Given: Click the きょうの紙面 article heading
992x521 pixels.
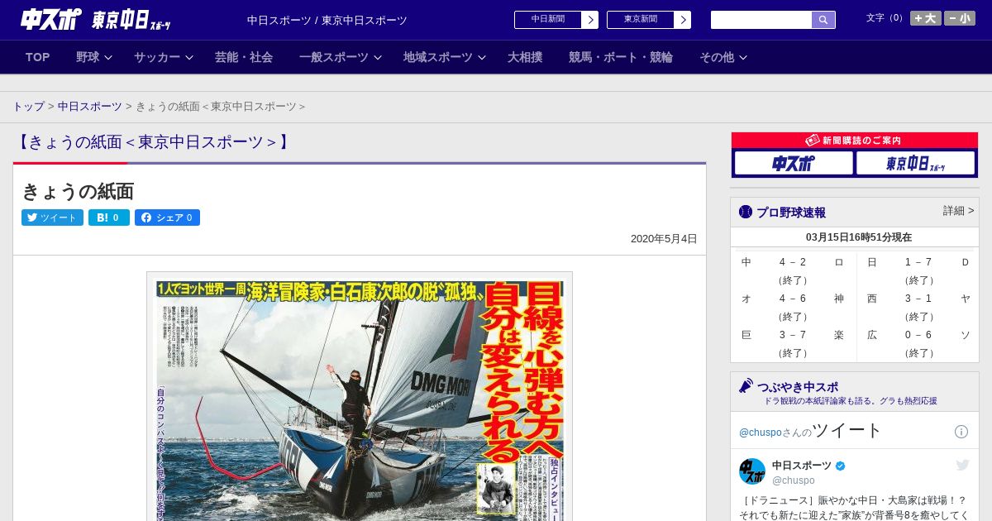Looking at the screenshot, I should click(78, 191).
